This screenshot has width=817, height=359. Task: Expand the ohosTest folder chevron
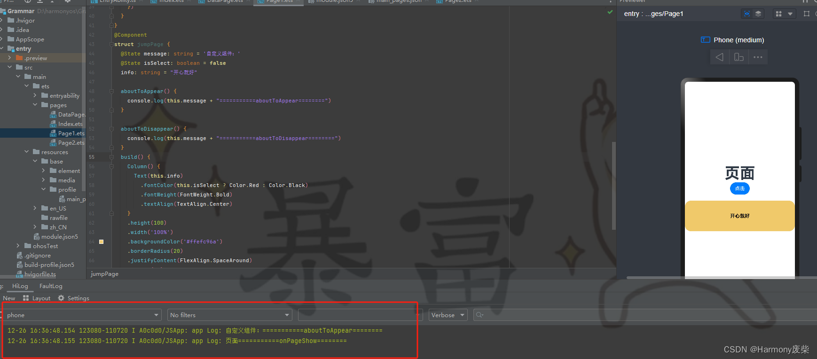18,246
